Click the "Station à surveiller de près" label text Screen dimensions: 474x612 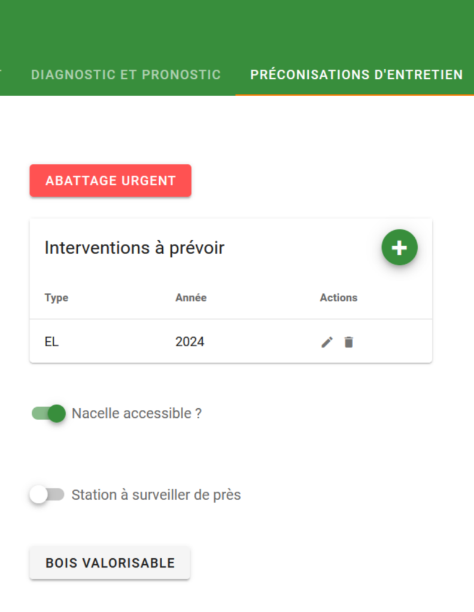(x=156, y=495)
